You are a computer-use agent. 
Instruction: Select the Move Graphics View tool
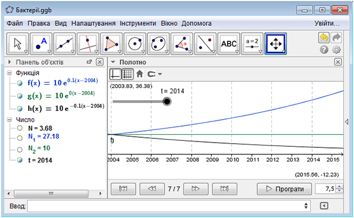click(x=276, y=44)
